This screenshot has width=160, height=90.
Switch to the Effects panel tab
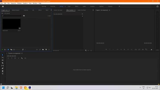point(40,10)
